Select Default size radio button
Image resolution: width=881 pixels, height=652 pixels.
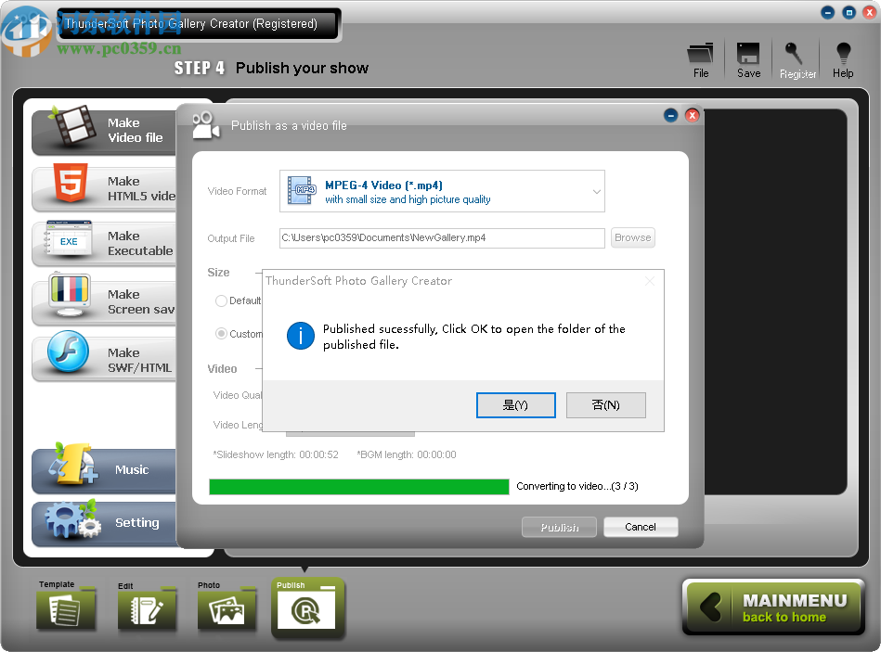point(221,300)
